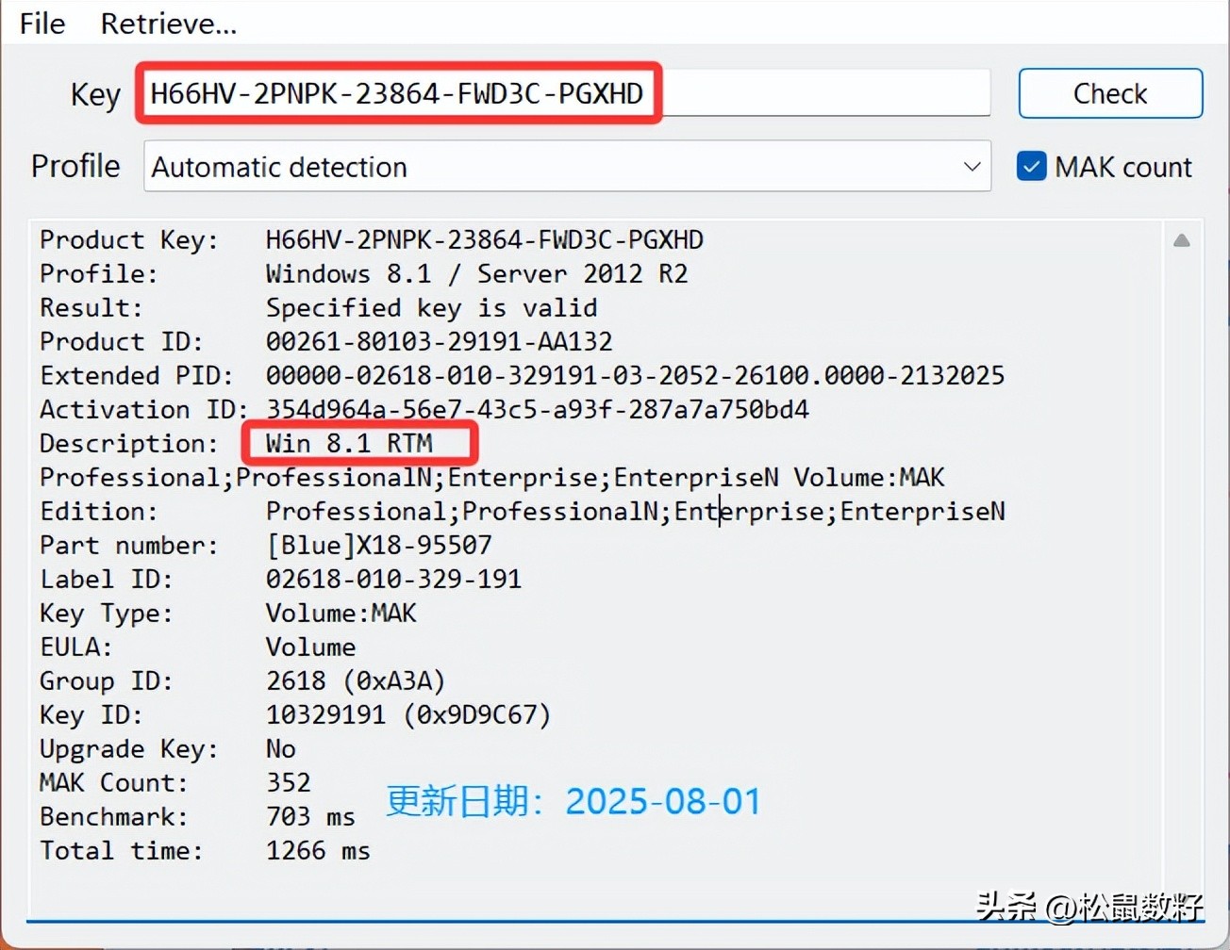Click the scrollbar up arrow in results
Screen dimensions: 1230x950
(1181, 241)
